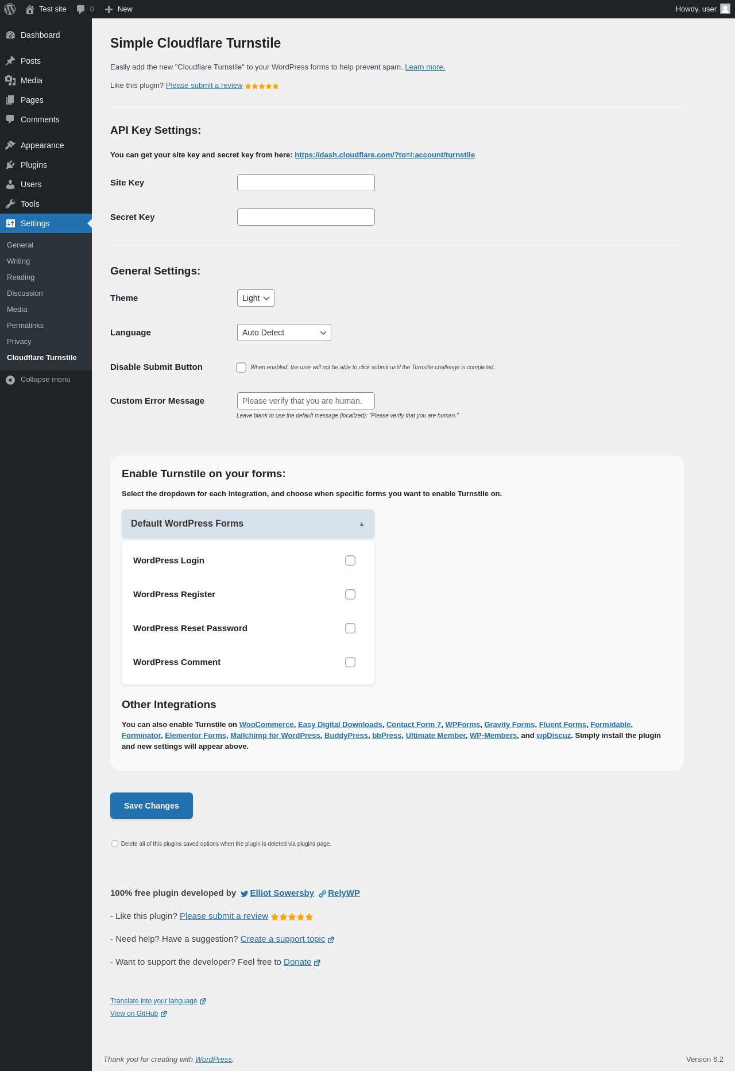Enable the Disable Submit Button checkbox
Image resolution: width=735 pixels, height=1071 pixels.
pos(241,368)
